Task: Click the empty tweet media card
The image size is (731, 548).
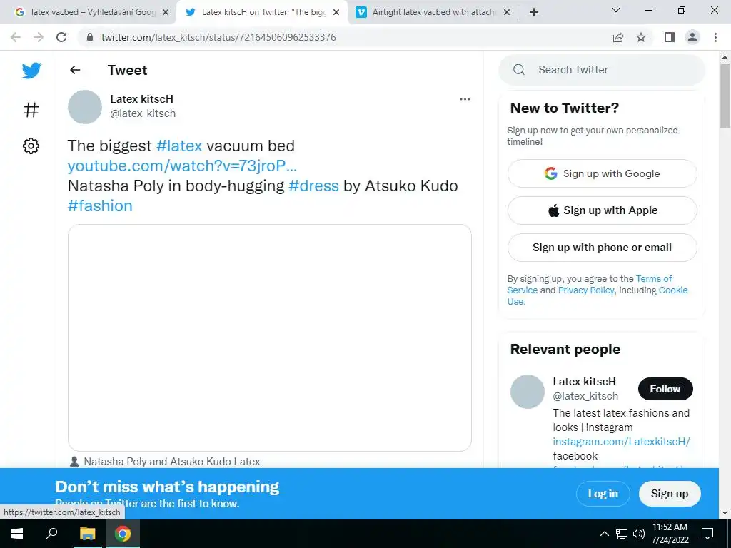Action: (x=269, y=338)
